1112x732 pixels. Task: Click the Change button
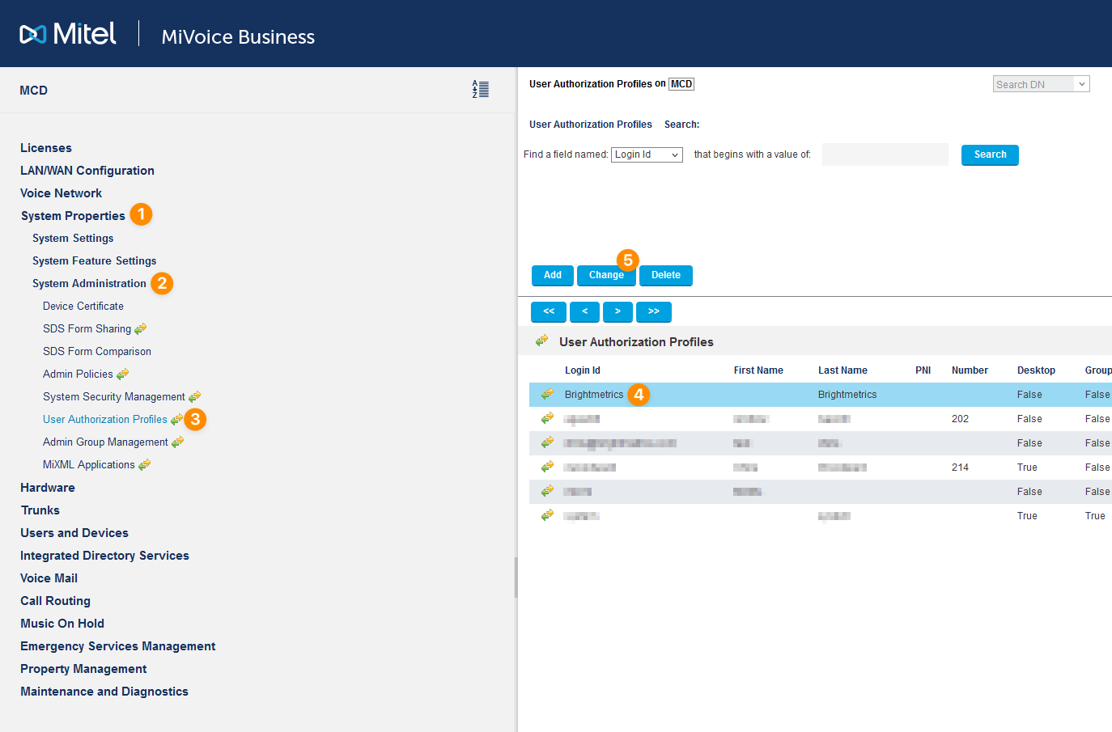[x=606, y=275]
